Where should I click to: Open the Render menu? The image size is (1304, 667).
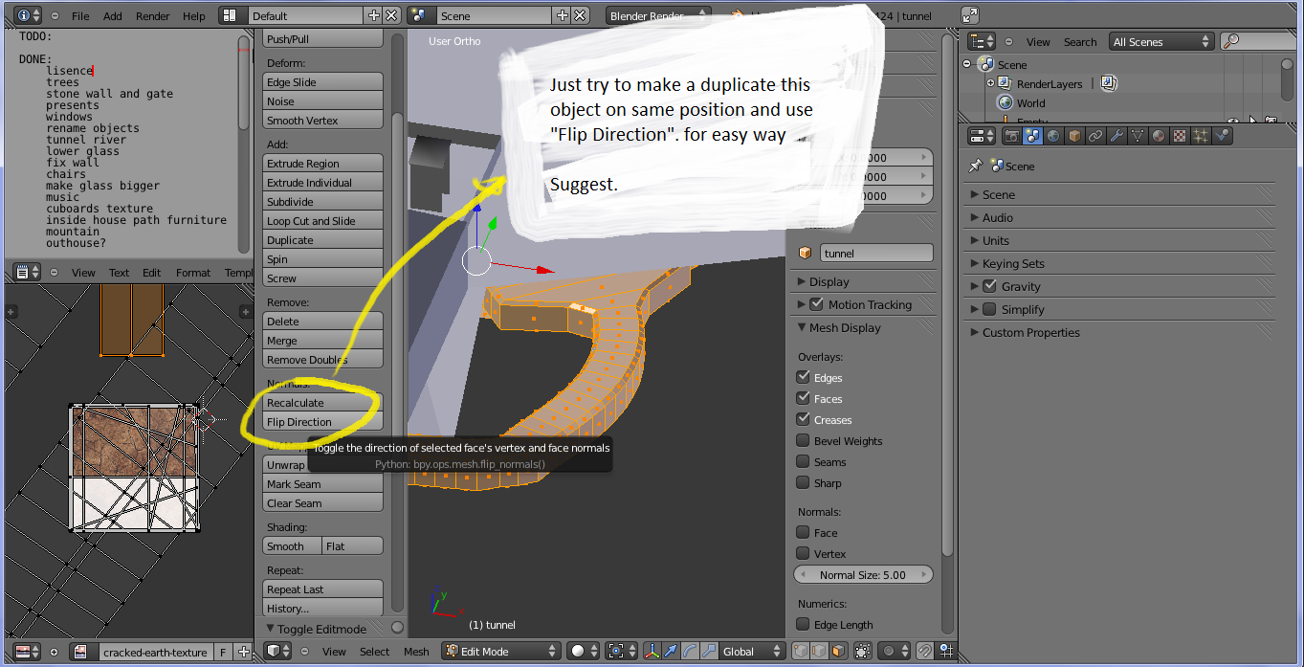[x=152, y=15]
